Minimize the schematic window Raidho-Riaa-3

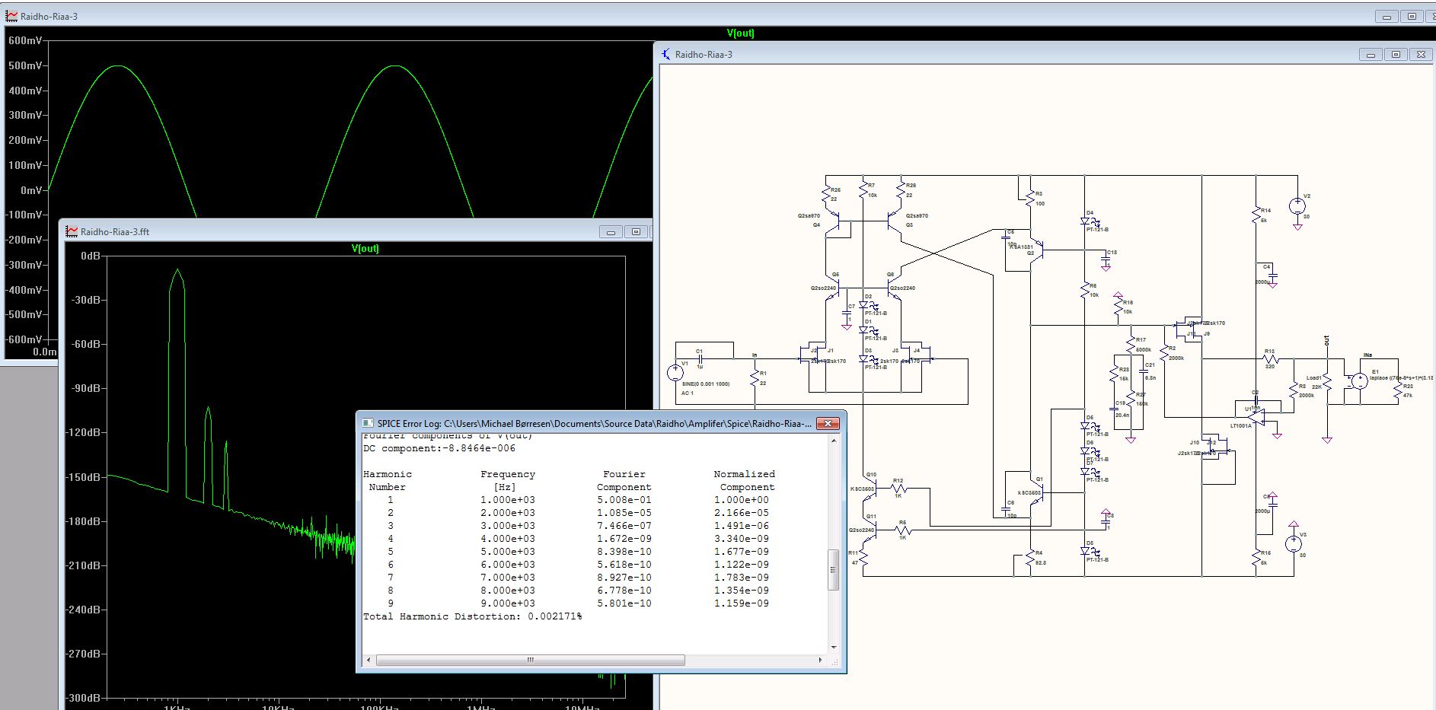[x=1371, y=54]
